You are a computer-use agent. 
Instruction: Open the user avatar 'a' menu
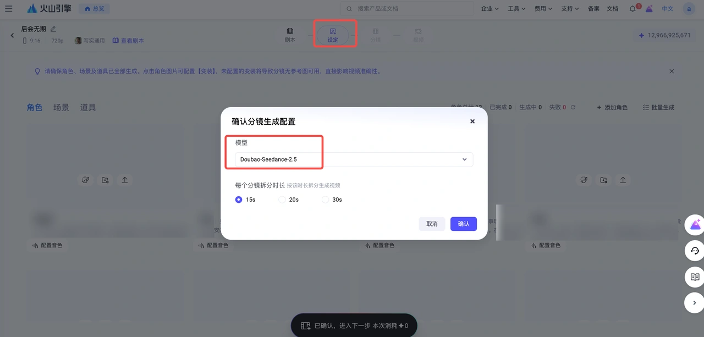tap(689, 9)
